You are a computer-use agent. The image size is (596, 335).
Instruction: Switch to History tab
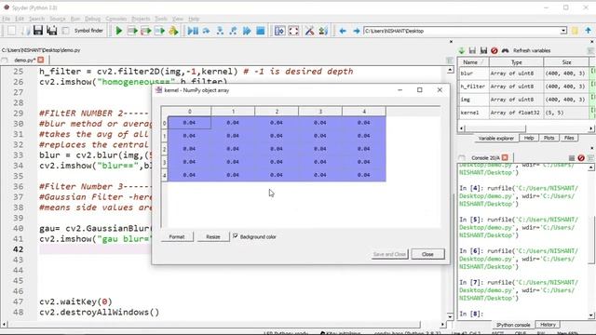point(548,325)
